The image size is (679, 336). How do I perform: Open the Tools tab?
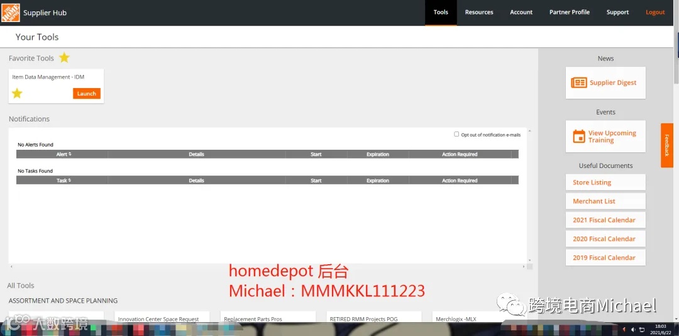point(441,13)
